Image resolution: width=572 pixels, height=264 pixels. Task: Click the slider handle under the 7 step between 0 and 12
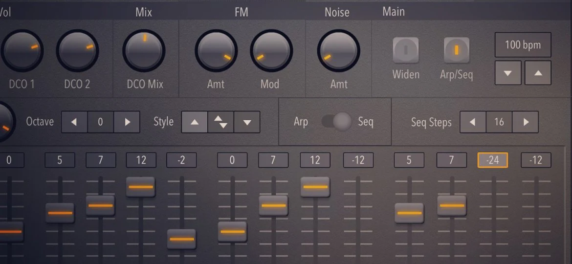click(274, 206)
